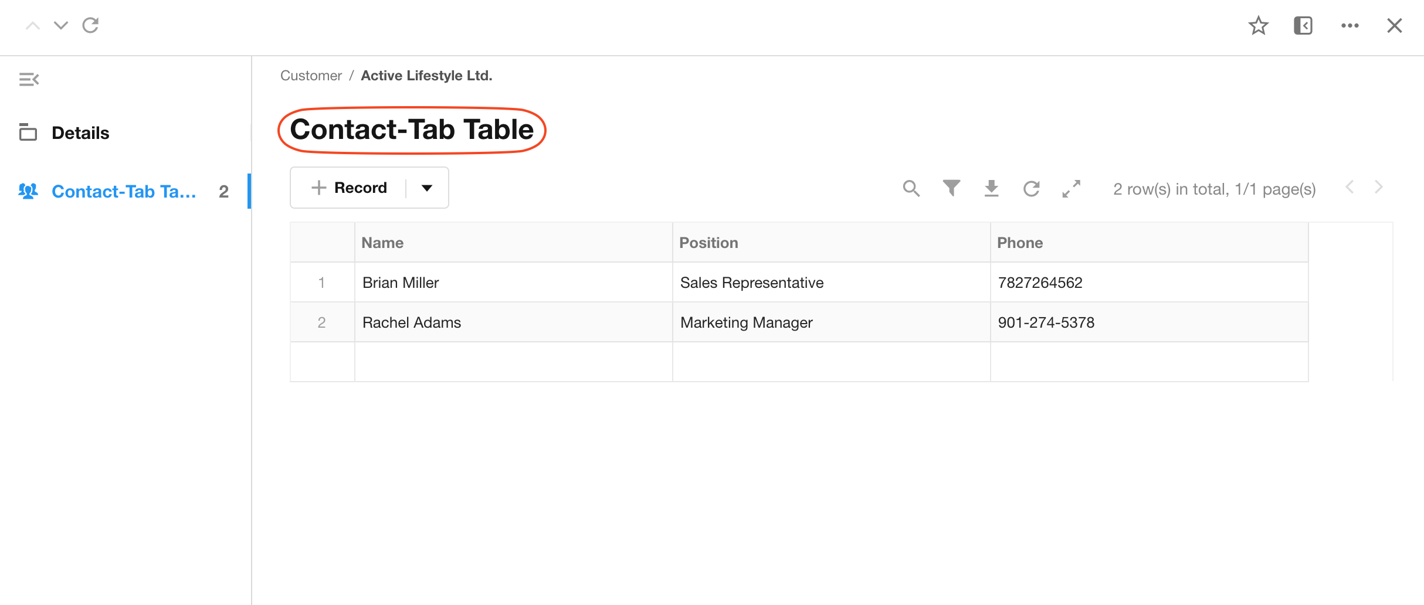This screenshot has height=605, width=1424.
Task: Open the Brian Miller row
Action: click(401, 283)
